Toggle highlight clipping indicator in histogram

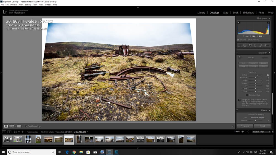(269, 23)
